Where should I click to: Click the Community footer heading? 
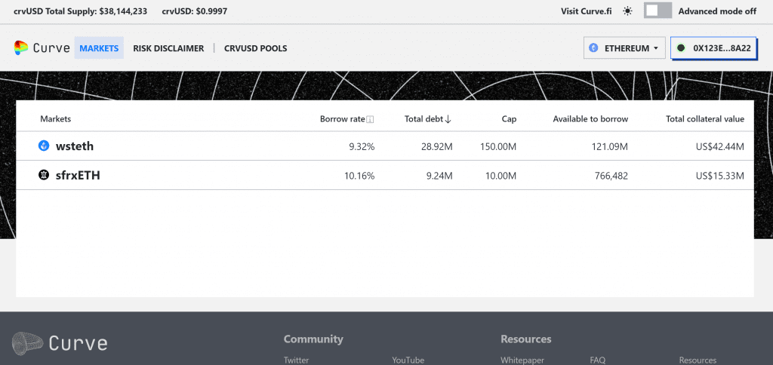(x=313, y=339)
